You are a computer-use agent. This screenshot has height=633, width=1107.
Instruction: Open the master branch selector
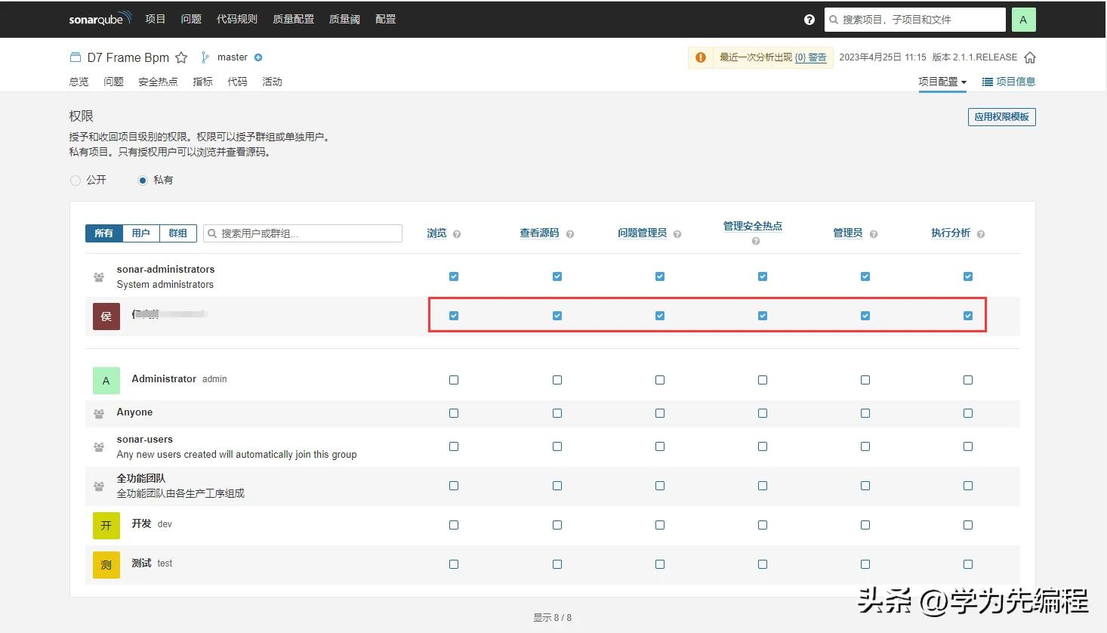232,57
